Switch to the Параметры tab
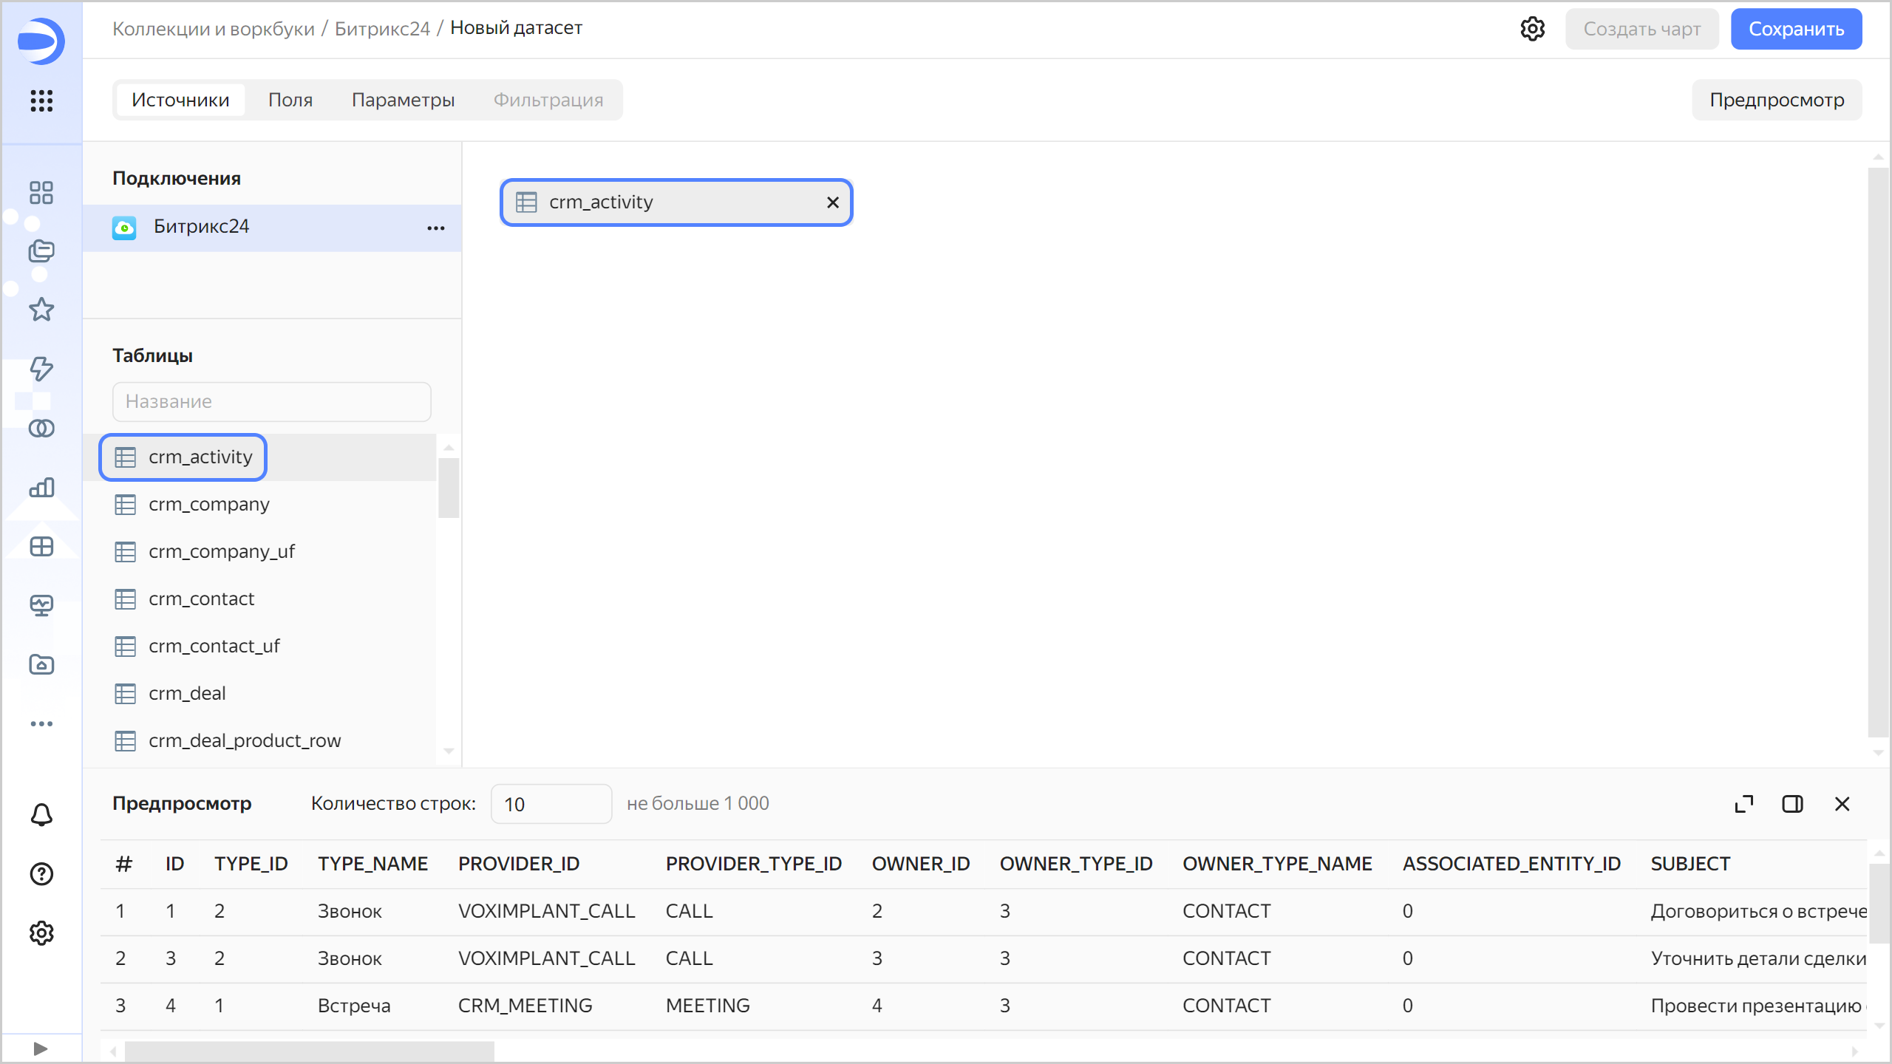Screen dimensions: 1892x1064 pyautogui.click(x=403, y=100)
